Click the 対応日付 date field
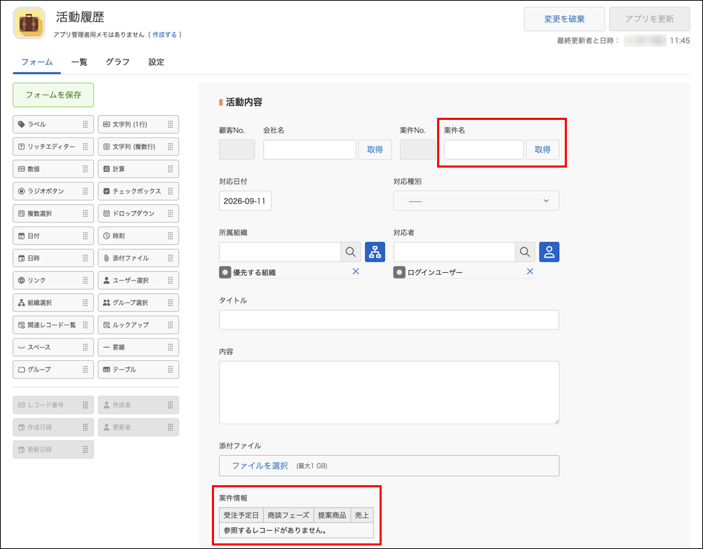Screen dimensions: 703x549 pos(246,201)
